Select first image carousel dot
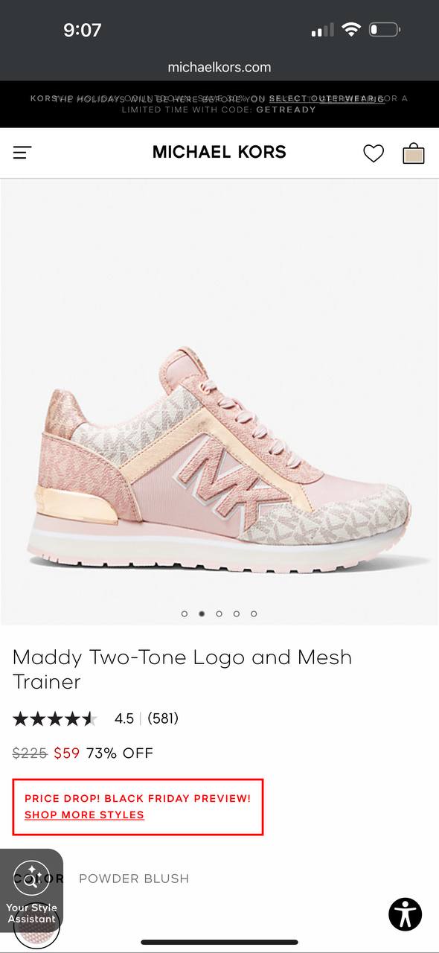 point(185,613)
